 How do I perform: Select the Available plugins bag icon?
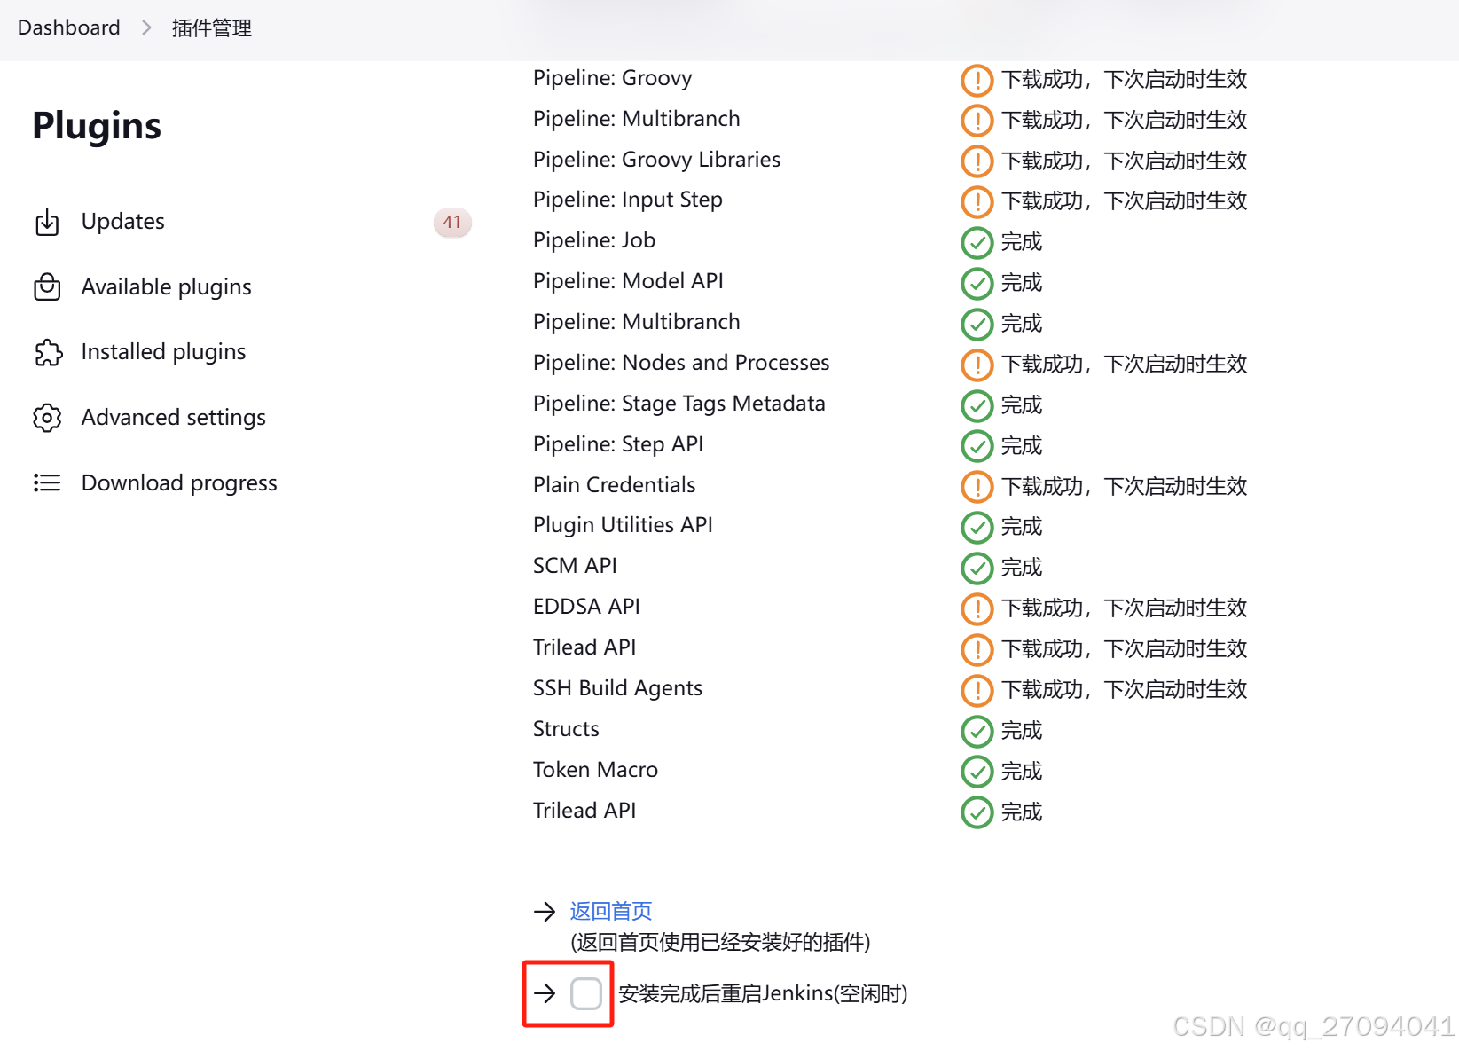[47, 286]
